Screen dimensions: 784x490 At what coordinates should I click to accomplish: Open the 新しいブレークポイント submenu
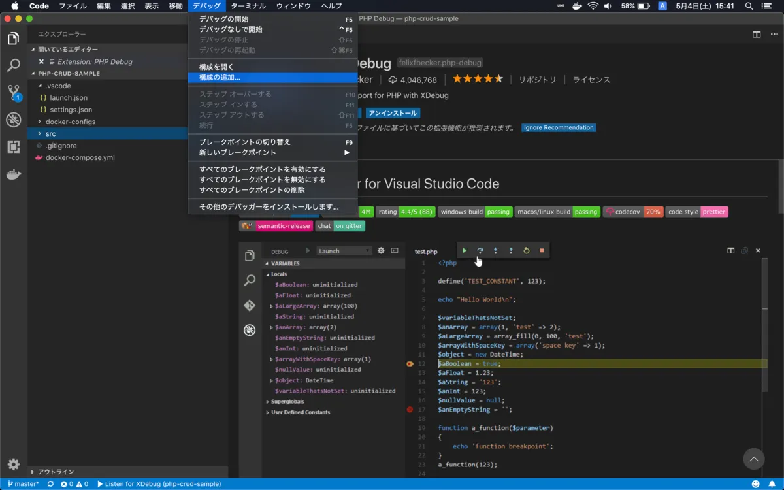272,153
